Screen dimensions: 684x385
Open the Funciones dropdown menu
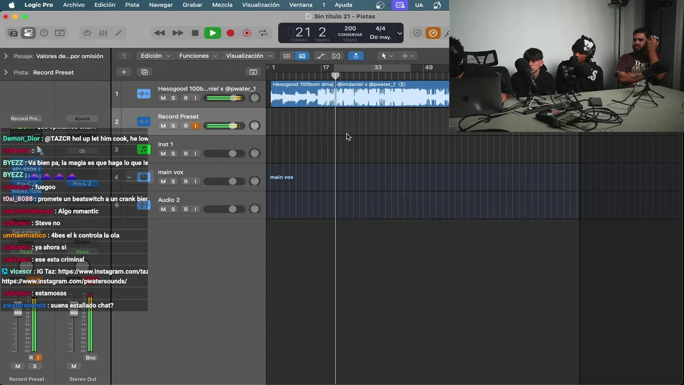pyautogui.click(x=198, y=56)
